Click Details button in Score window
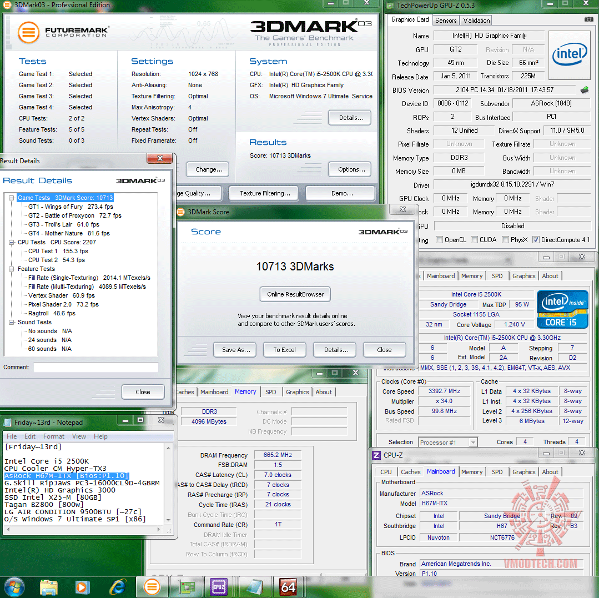Viewport: 599px width, 598px height. pos(335,350)
